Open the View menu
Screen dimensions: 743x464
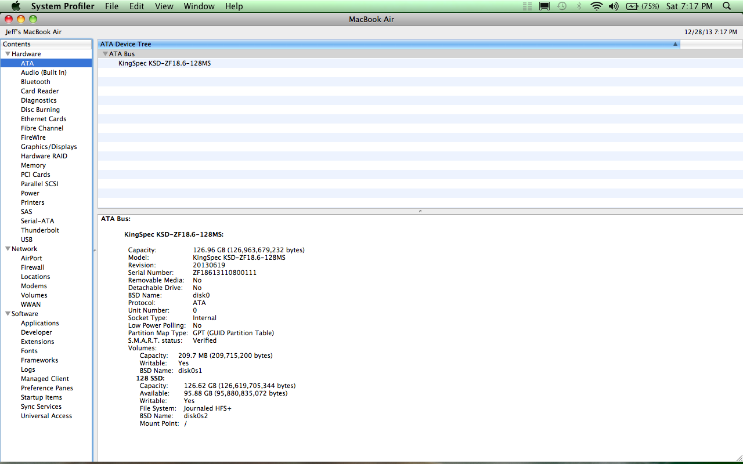pos(164,6)
